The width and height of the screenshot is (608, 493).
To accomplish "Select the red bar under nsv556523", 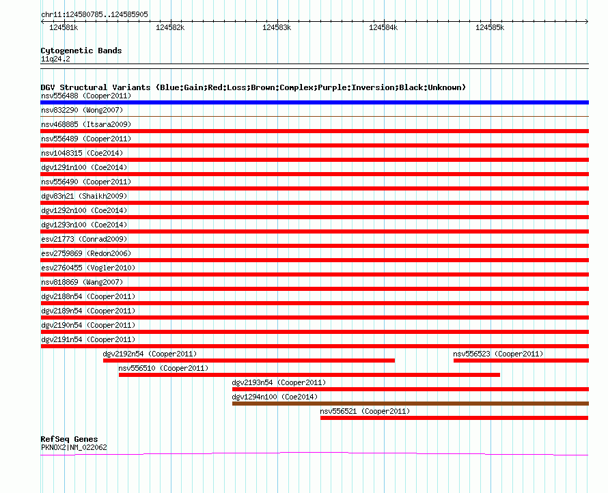I will pos(521,361).
